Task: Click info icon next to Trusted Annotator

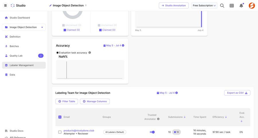Action: (x=158, y=119)
